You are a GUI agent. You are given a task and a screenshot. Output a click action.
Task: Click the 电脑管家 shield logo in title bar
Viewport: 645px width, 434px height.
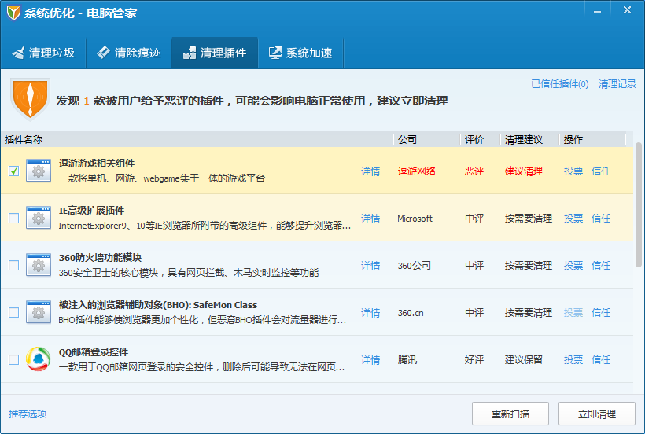coord(13,13)
